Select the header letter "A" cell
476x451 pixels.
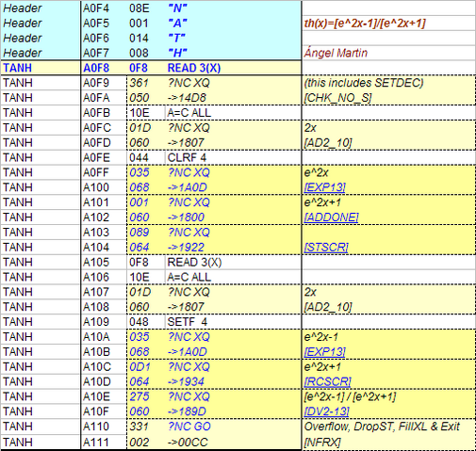pyautogui.click(x=177, y=24)
